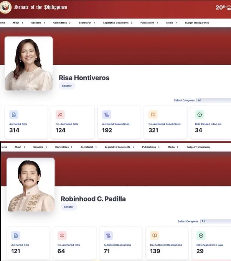Open Publications menu in lower navigation bar
231x261 pixels.
[149, 147]
